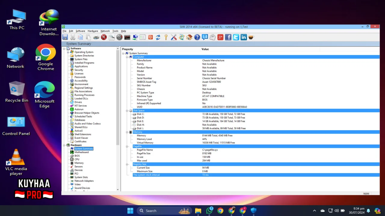This screenshot has width=385, height=216.
Task: Click the blue feedback speech bubble icon
Action: pyautogui.click(x=205, y=37)
